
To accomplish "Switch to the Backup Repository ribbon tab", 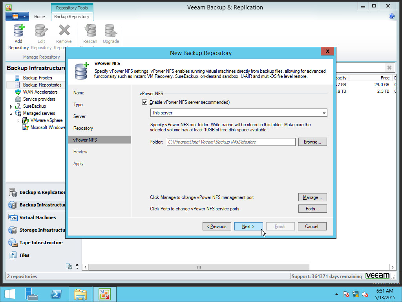I will click(x=72, y=17).
